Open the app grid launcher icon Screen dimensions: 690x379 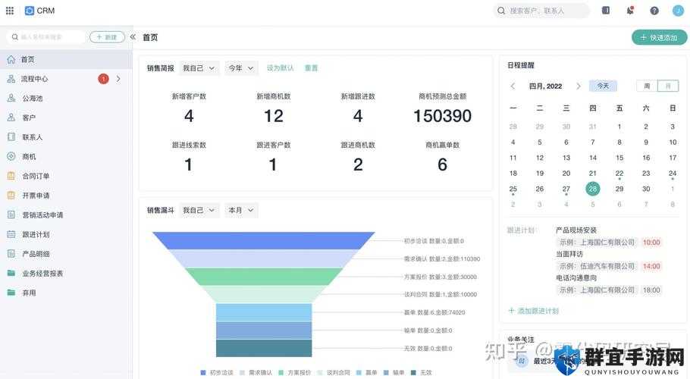[x=10, y=11]
